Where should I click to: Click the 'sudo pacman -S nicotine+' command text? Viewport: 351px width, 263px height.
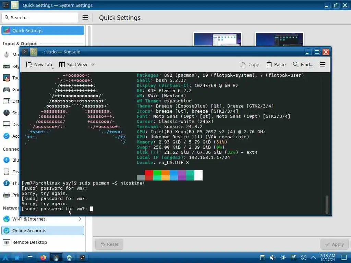pos(112,183)
